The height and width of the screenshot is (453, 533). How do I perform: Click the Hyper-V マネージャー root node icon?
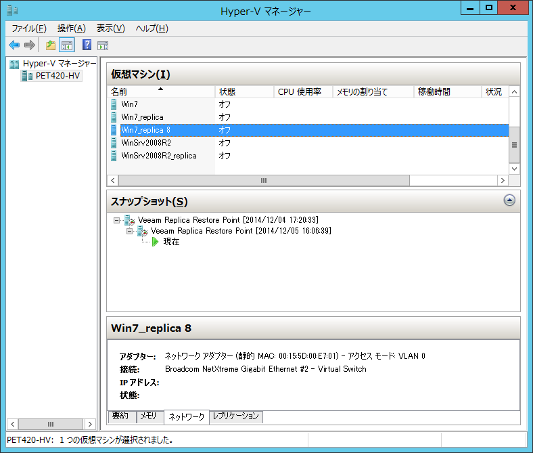[x=14, y=64]
